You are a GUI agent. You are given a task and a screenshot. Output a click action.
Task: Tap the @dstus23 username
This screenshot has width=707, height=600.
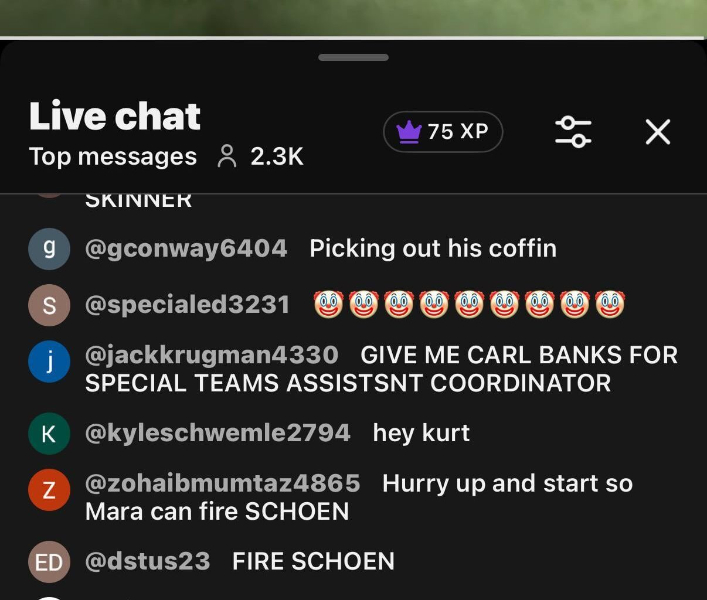click(148, 561)
